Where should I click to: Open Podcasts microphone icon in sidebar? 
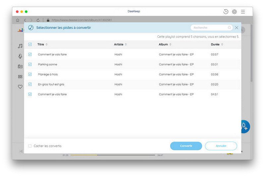[20, 56]
